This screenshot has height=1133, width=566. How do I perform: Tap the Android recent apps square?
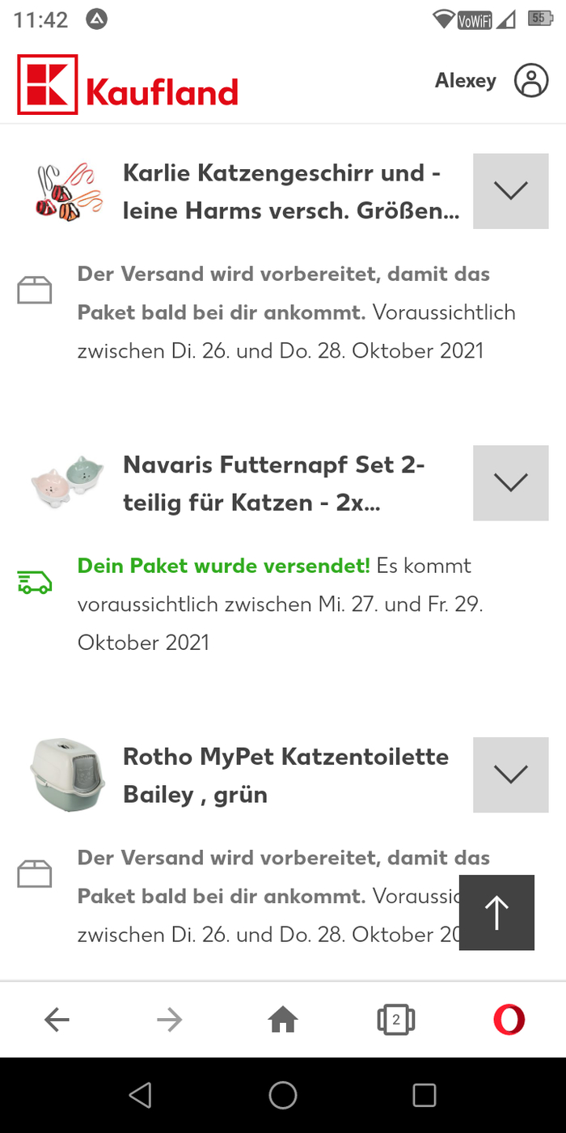click(x=424, y=1096)
